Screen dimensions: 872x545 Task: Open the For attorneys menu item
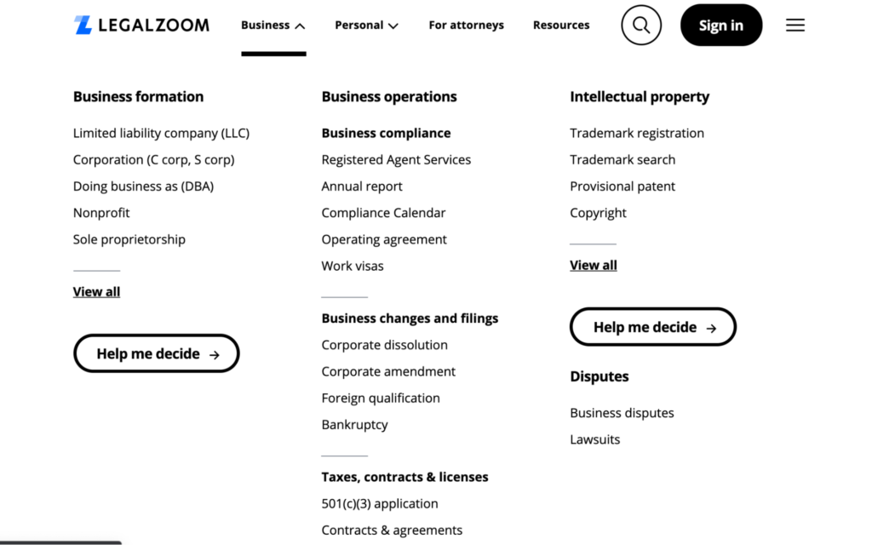[466, 26]
